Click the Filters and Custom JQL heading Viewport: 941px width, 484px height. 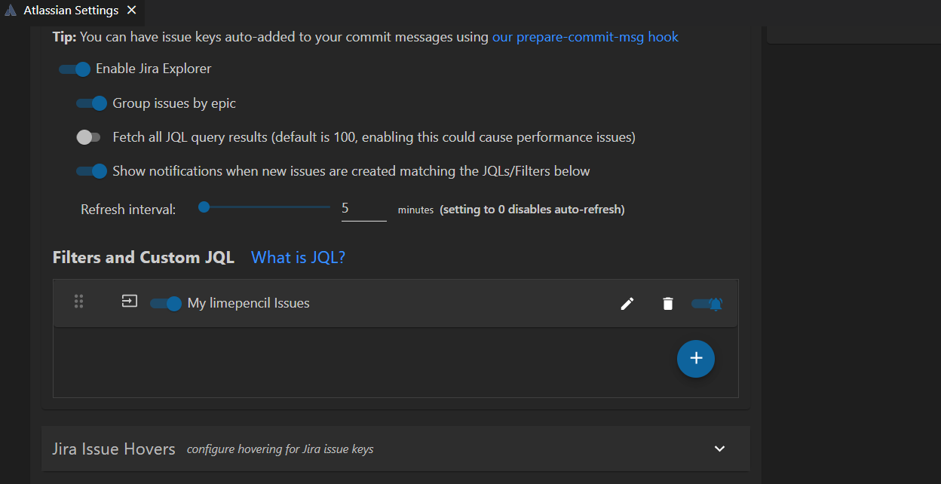[x=143, y=257]
